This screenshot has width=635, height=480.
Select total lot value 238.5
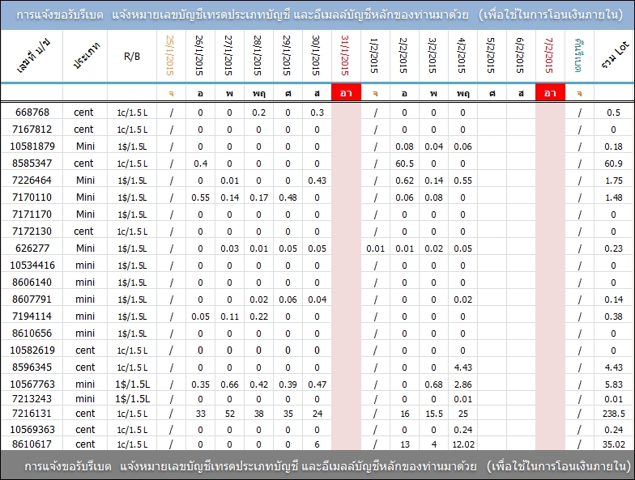pyautogui.click(x=614, y=414)
